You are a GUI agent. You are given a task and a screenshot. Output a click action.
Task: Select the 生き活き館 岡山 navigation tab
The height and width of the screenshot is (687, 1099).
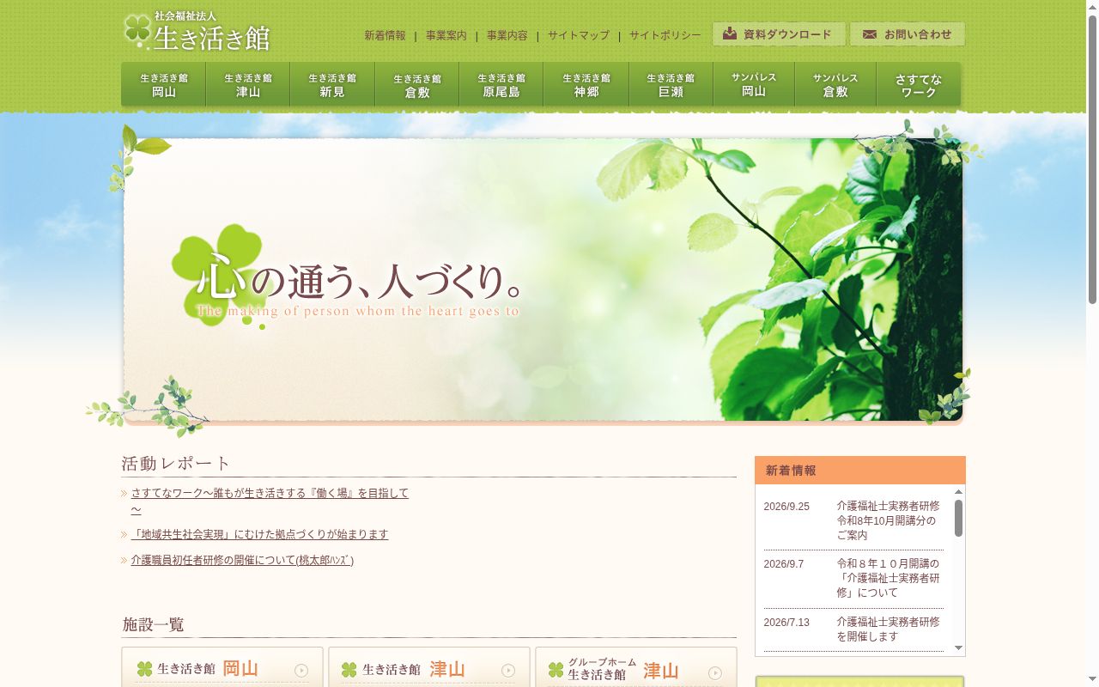pyautogui.click(x=163, y=84)
